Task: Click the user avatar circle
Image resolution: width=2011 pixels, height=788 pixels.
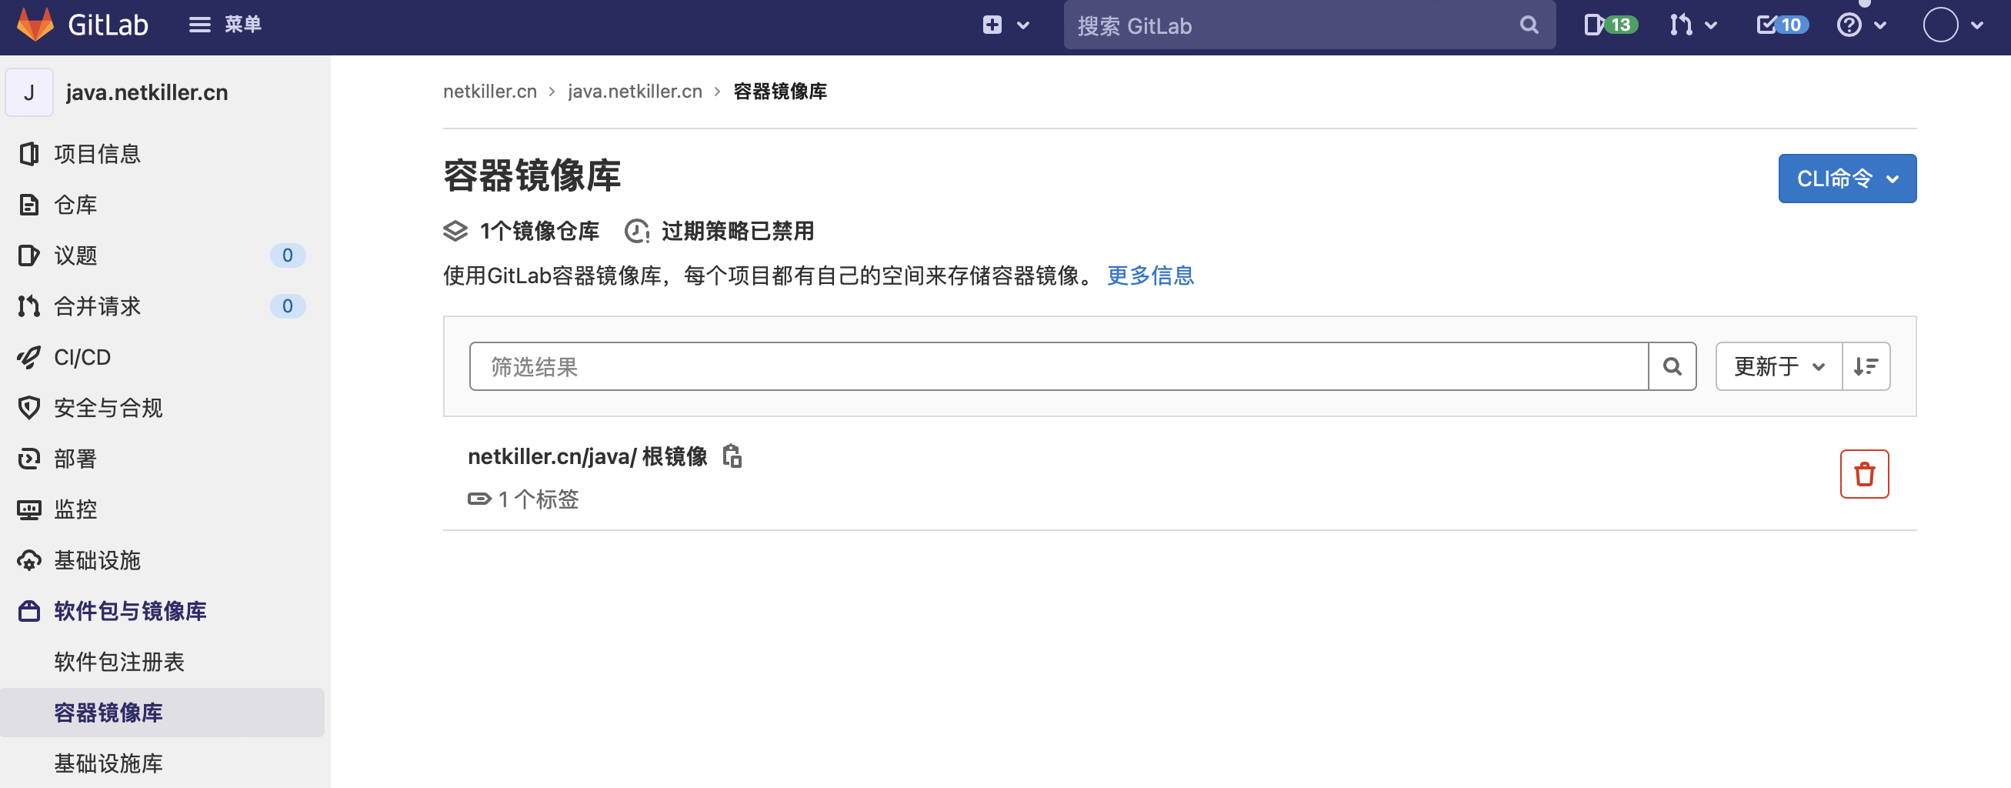Action: pyautogui.click(x=1941, y=25)
